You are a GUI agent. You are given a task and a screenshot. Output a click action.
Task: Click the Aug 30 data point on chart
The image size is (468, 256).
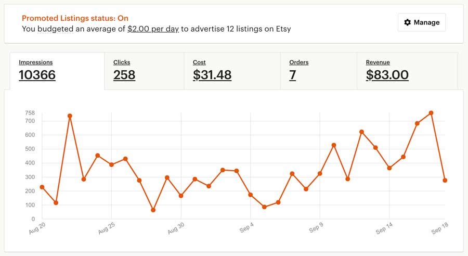[x=181, y=196]
